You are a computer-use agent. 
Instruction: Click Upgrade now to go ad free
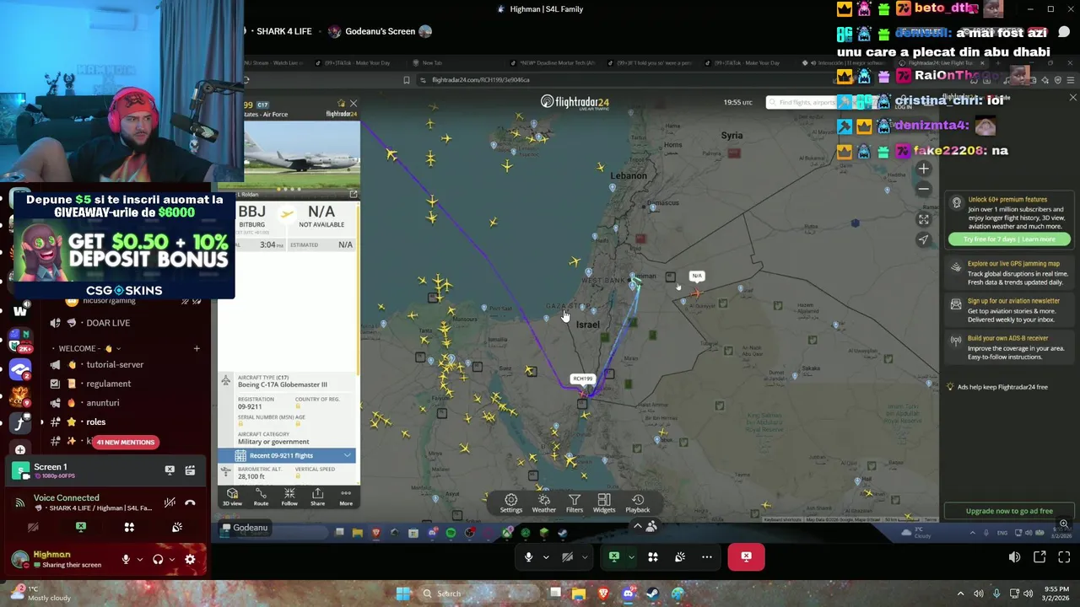(x=1009, y=511)
